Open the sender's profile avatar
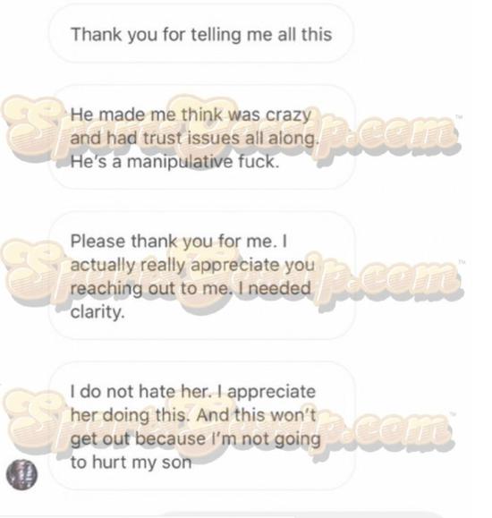The height and width of the screenshot is (518, 492). (x=21, y=474)
